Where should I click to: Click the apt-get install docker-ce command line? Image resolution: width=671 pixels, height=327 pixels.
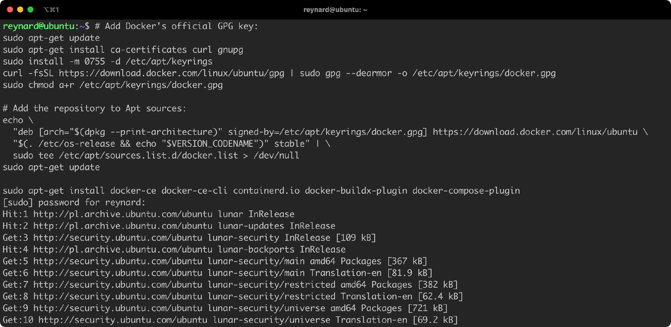[x=261, y=191]
